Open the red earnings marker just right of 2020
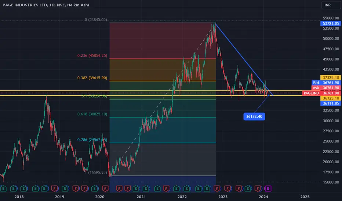Image resolution: width=342 pixels, height=201 pixels. coord(105,189)
